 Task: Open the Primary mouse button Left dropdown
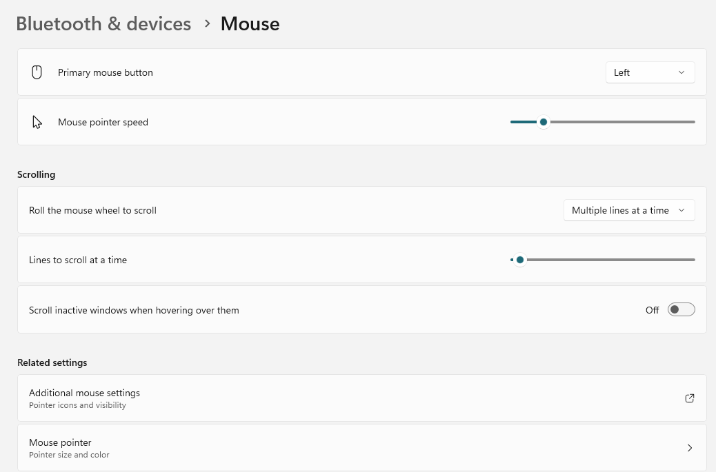pyautogui.click(x=650, y=72)
